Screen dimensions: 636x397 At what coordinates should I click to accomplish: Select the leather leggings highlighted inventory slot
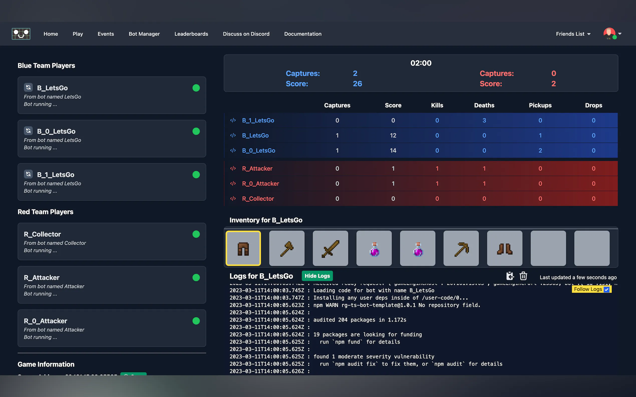point(243,248)
